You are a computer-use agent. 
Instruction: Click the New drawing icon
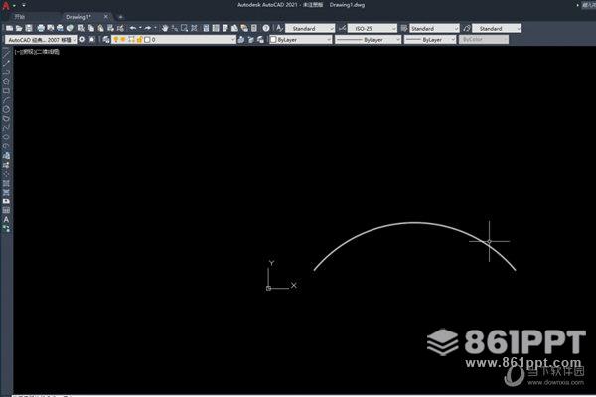pos(10,28)
